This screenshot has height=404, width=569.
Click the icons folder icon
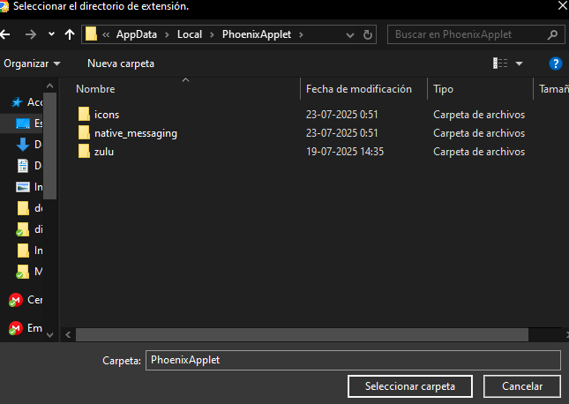(85, 114)
